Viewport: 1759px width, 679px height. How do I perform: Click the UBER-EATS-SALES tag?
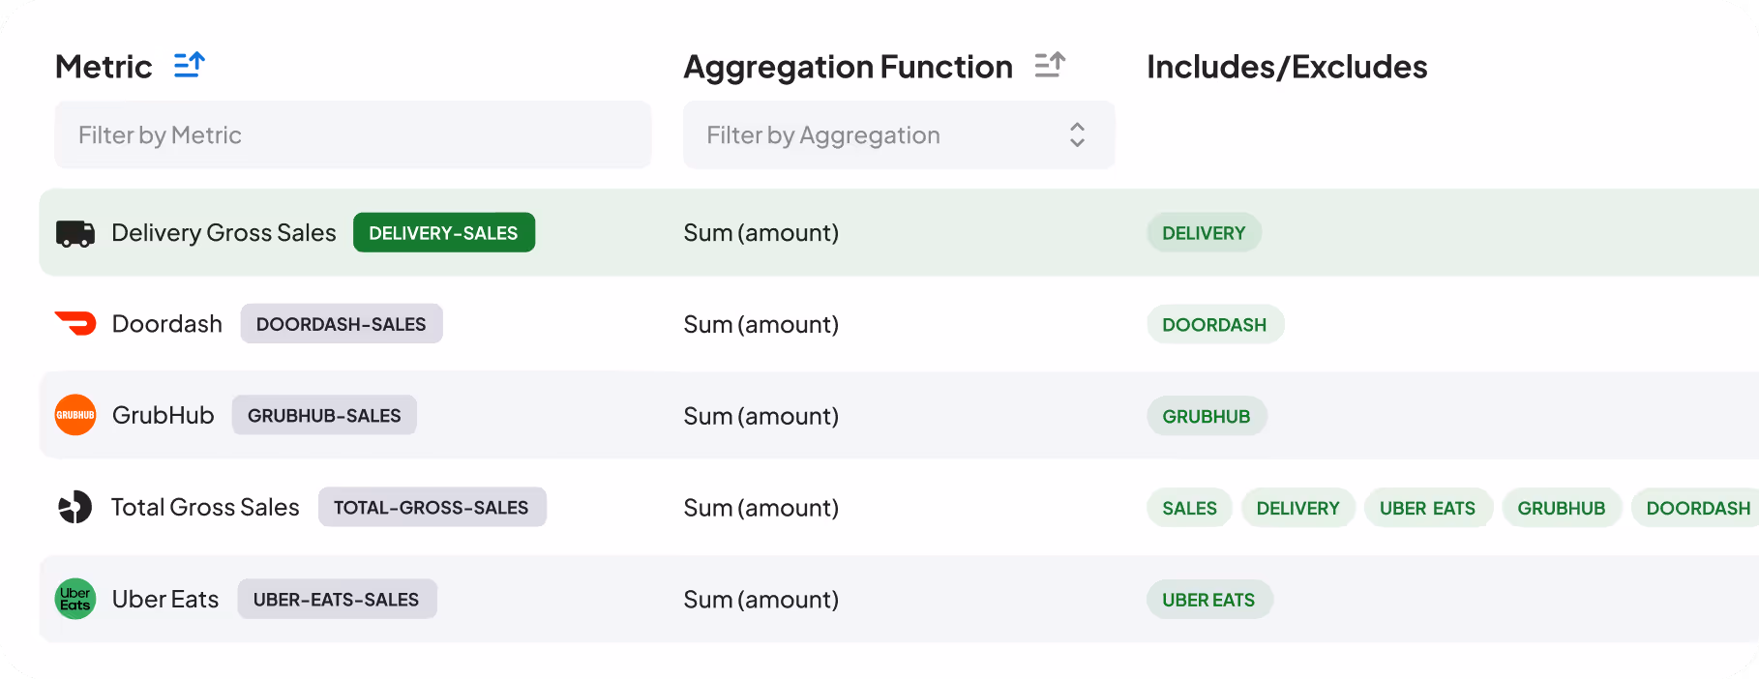point(337,599)
